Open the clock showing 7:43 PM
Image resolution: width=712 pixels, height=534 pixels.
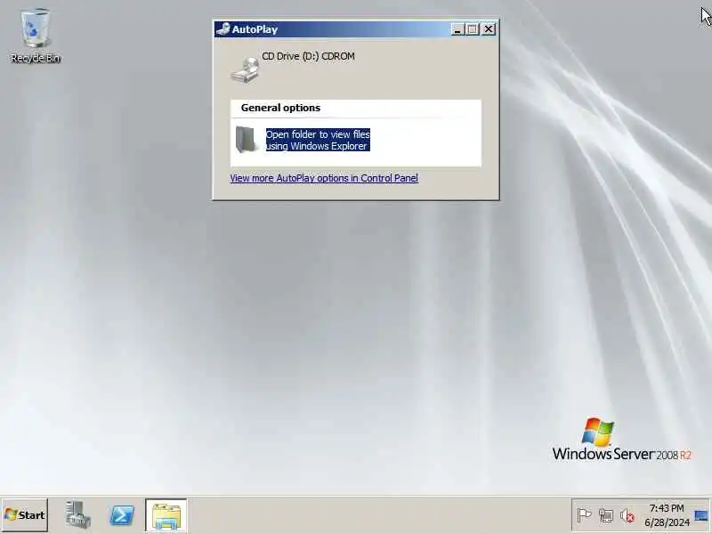click(667, 515)
